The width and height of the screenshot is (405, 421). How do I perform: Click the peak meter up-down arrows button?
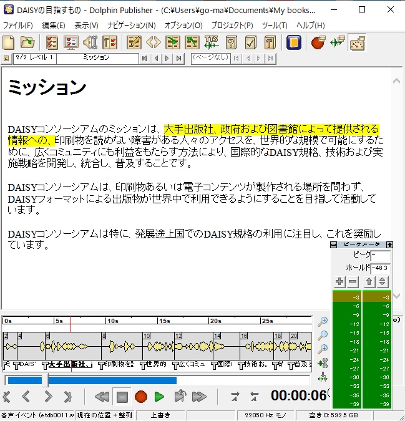(382, 282)
